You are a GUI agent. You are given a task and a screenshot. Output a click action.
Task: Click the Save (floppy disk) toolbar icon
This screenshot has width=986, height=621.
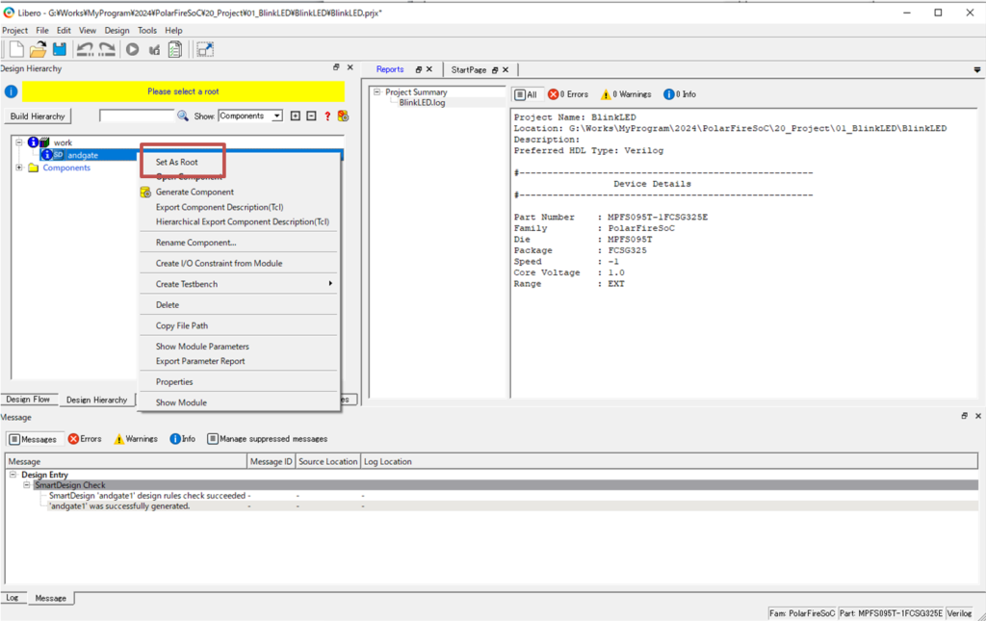(x=60, y=49)
